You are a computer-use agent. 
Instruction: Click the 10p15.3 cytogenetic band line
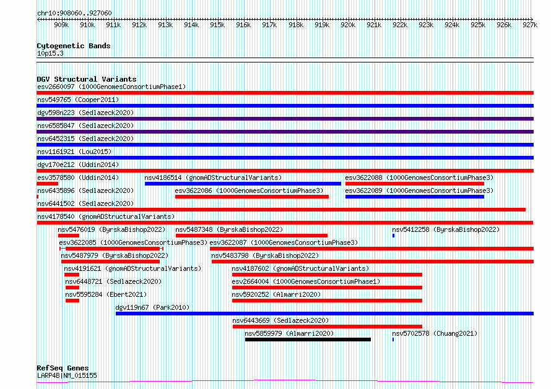[x=285, y=58]
